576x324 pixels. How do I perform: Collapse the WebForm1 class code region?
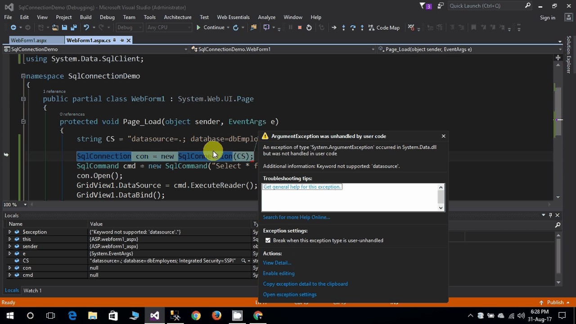click(23, 99)
